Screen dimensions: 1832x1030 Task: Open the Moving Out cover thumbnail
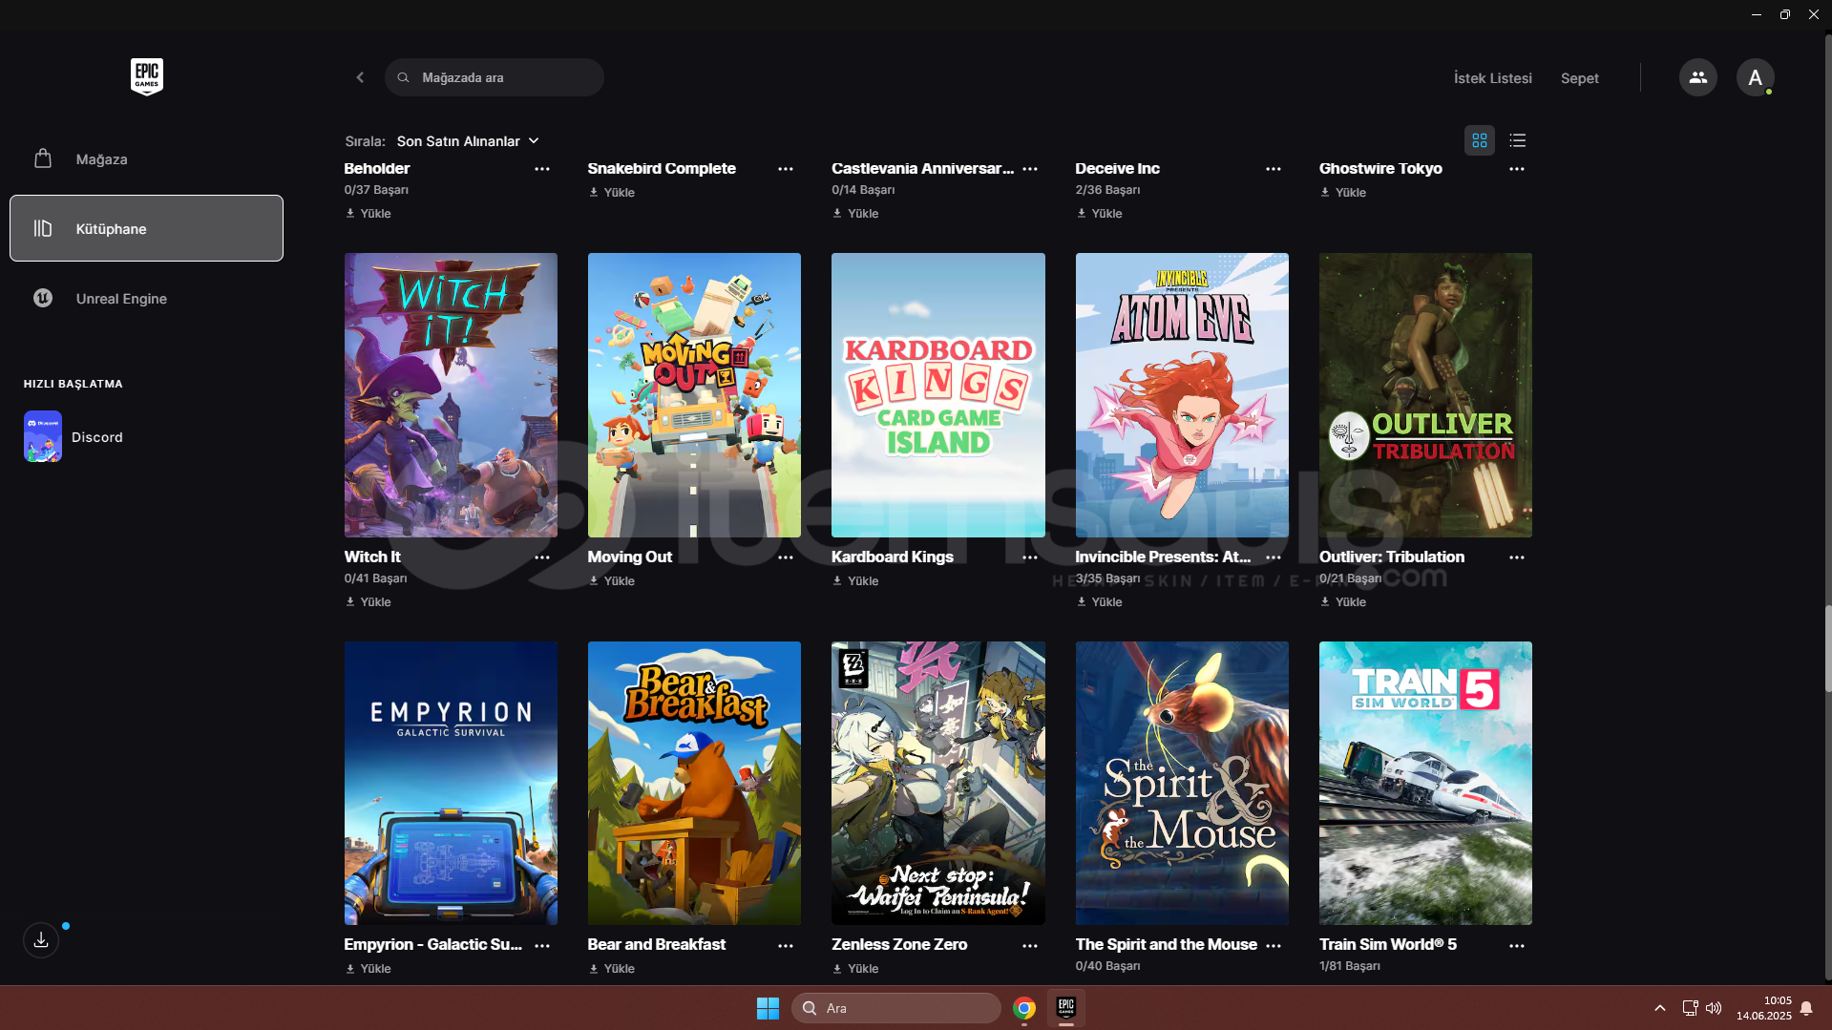click(694, 395)
